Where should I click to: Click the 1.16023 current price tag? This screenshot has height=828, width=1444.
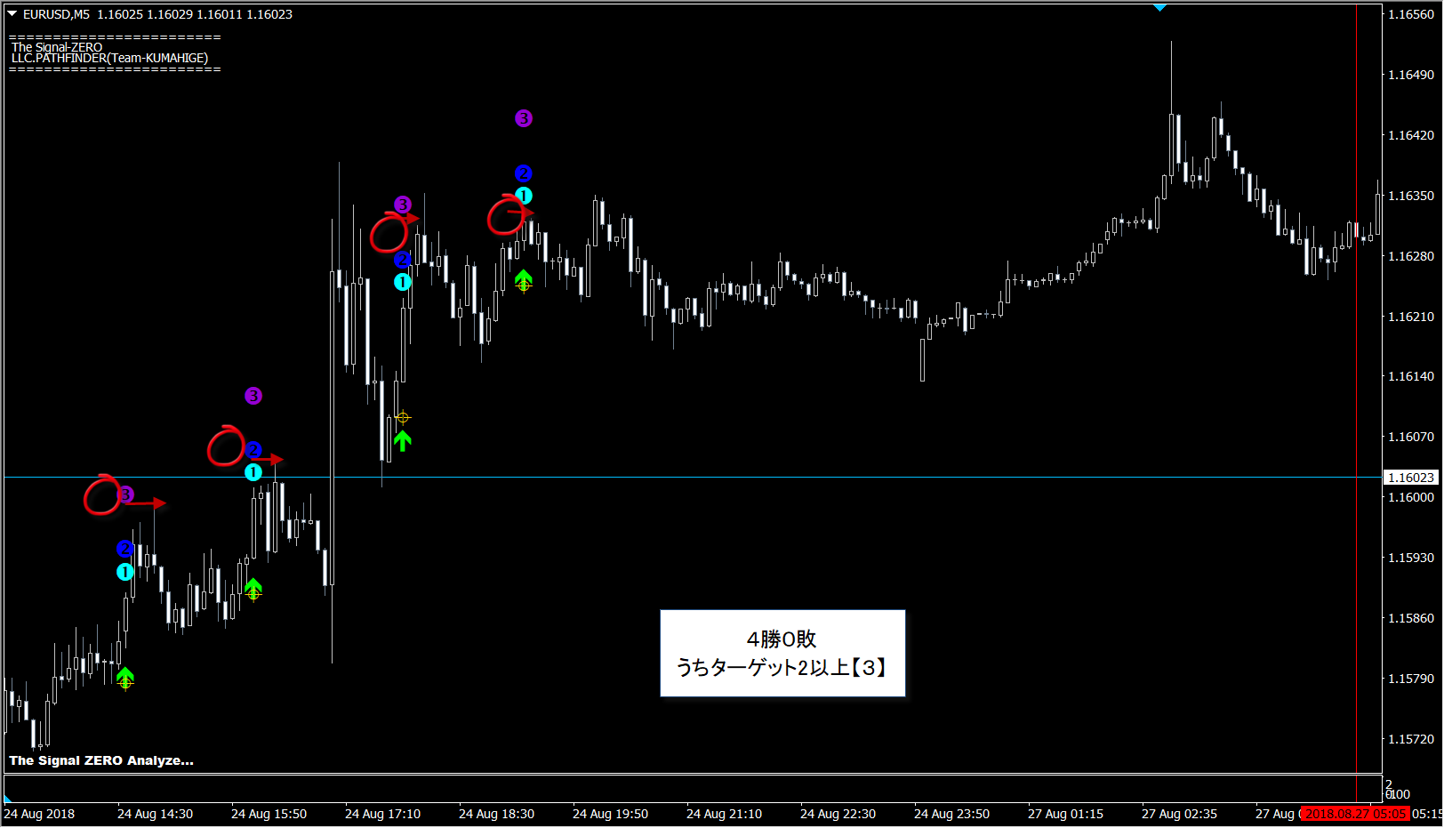click(x=1411, y=478)
